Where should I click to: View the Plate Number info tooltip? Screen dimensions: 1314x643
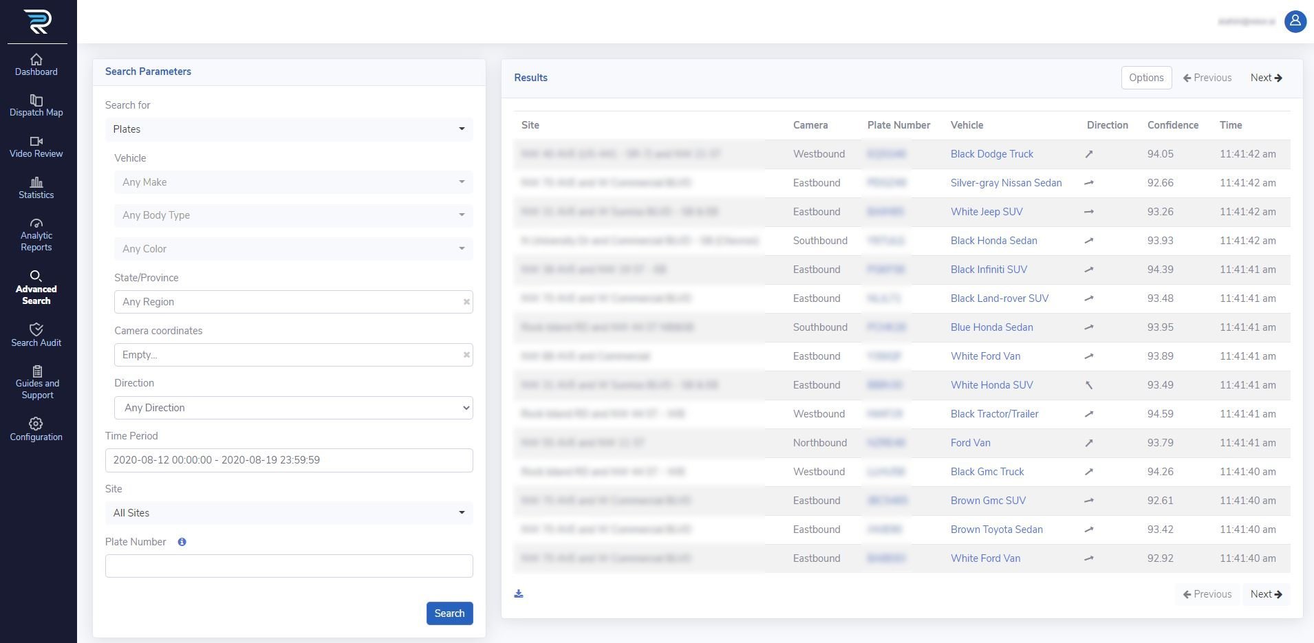(x=182, y=542)
